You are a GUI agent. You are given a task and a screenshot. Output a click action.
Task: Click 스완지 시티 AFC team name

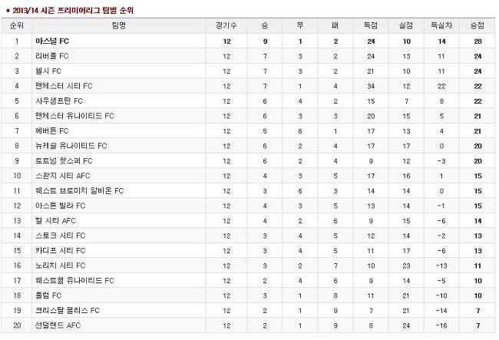[63, 176]
